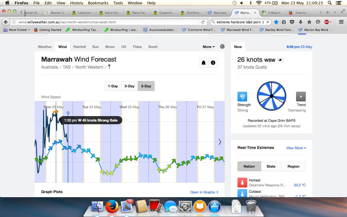Click the bell alert icon
The width and height of the screenshot is (347, 217).
point(204,63)
